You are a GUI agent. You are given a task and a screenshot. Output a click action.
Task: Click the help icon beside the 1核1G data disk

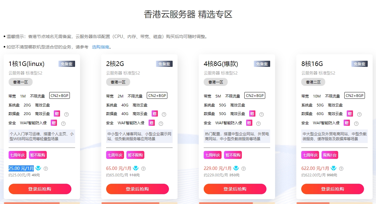point(66,114)
